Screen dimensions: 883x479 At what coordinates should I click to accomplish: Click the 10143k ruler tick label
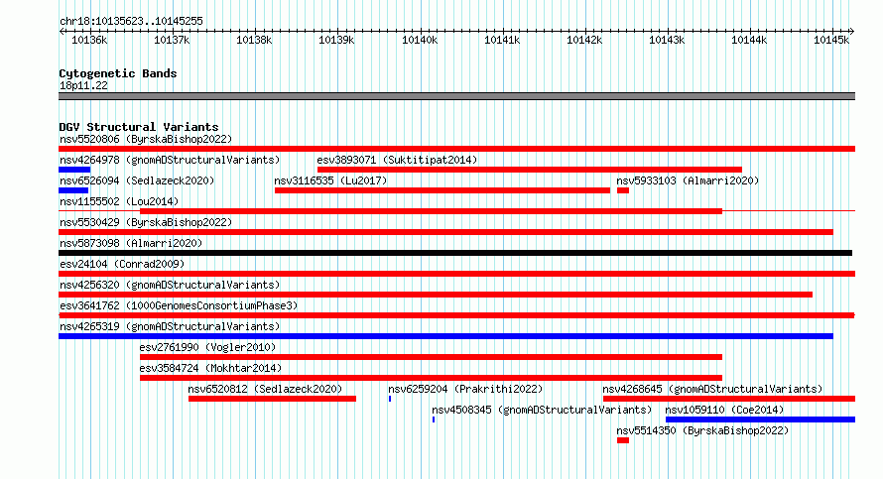point(667,40)
